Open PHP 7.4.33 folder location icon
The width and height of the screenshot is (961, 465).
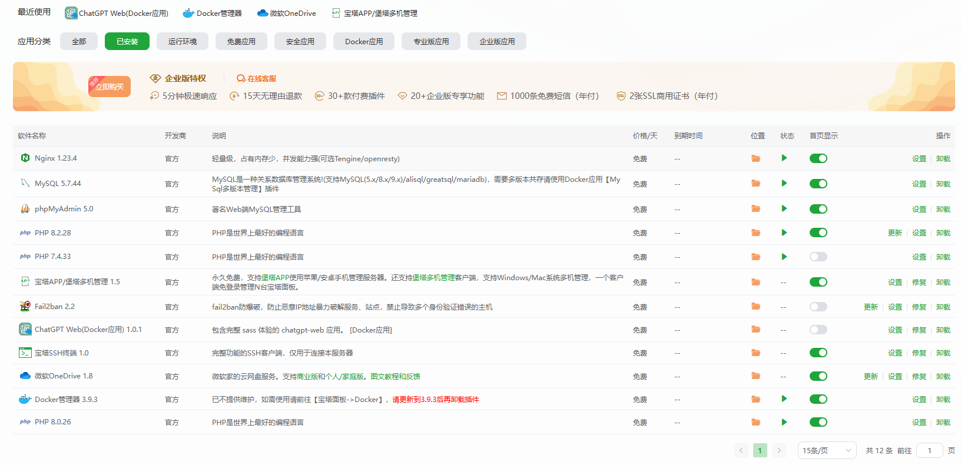755,257
